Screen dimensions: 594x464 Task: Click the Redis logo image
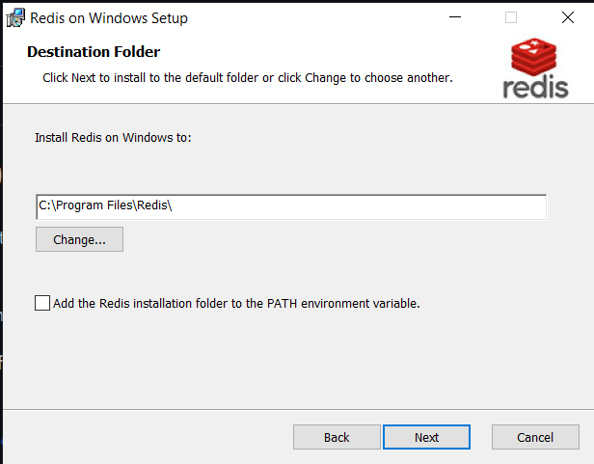coord(535,68)
